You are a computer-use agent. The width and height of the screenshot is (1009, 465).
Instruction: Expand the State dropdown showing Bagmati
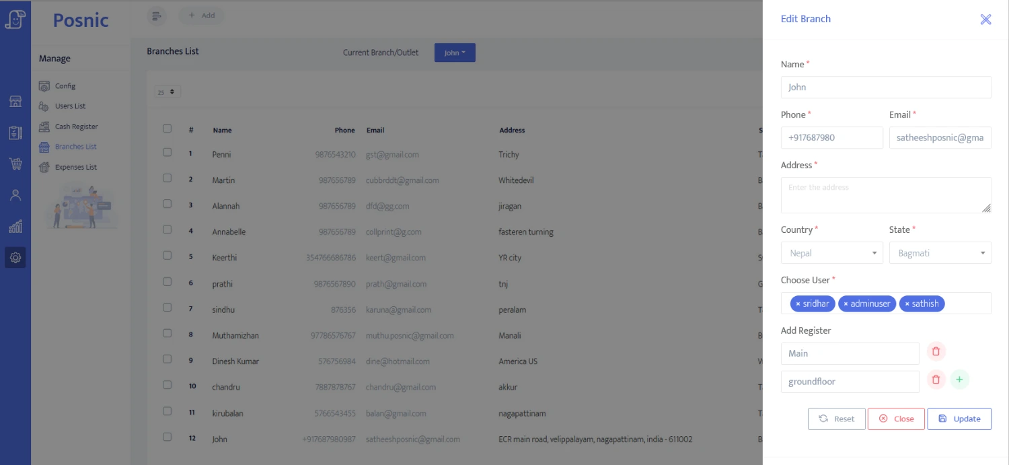coord(940,253)
